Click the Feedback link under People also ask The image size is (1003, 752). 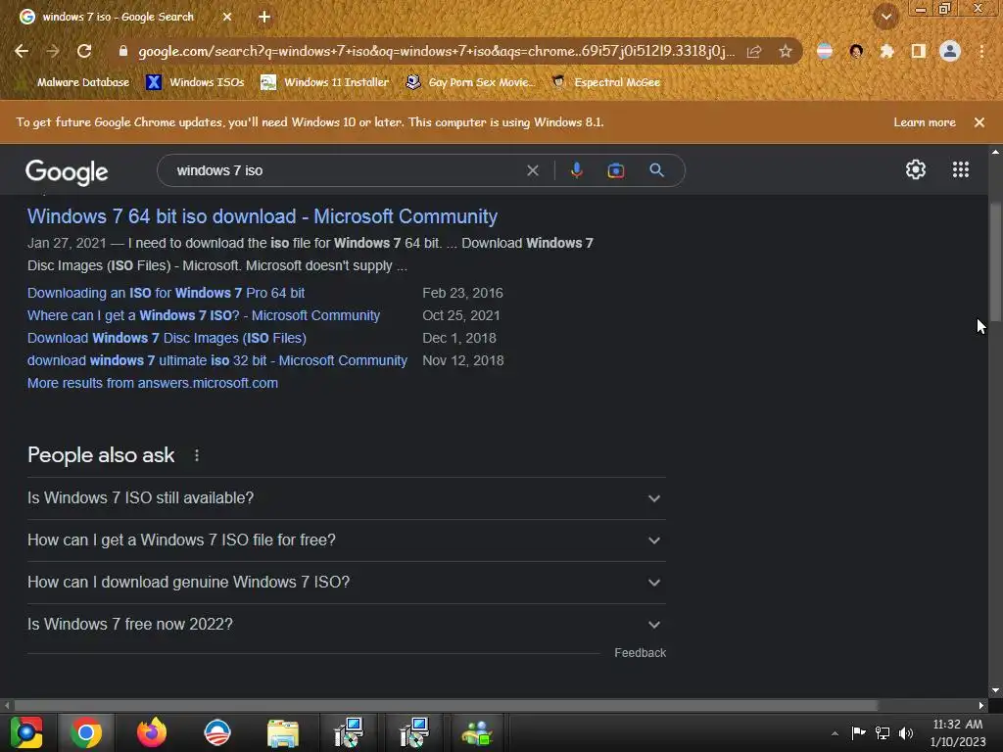tap(641, 653)
